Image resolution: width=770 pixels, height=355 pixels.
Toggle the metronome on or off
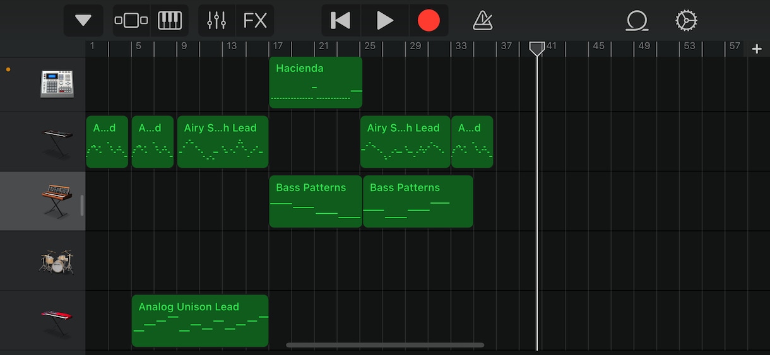(483, 21)
